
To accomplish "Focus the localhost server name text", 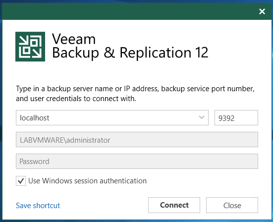I will (x=35, y=118).
